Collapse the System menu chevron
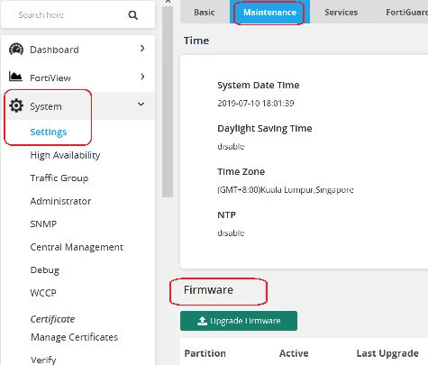 tap(141, 105)
